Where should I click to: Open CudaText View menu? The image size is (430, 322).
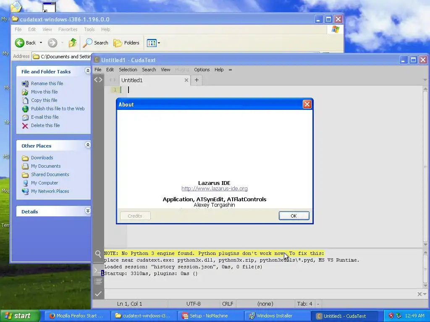[165, 70]
